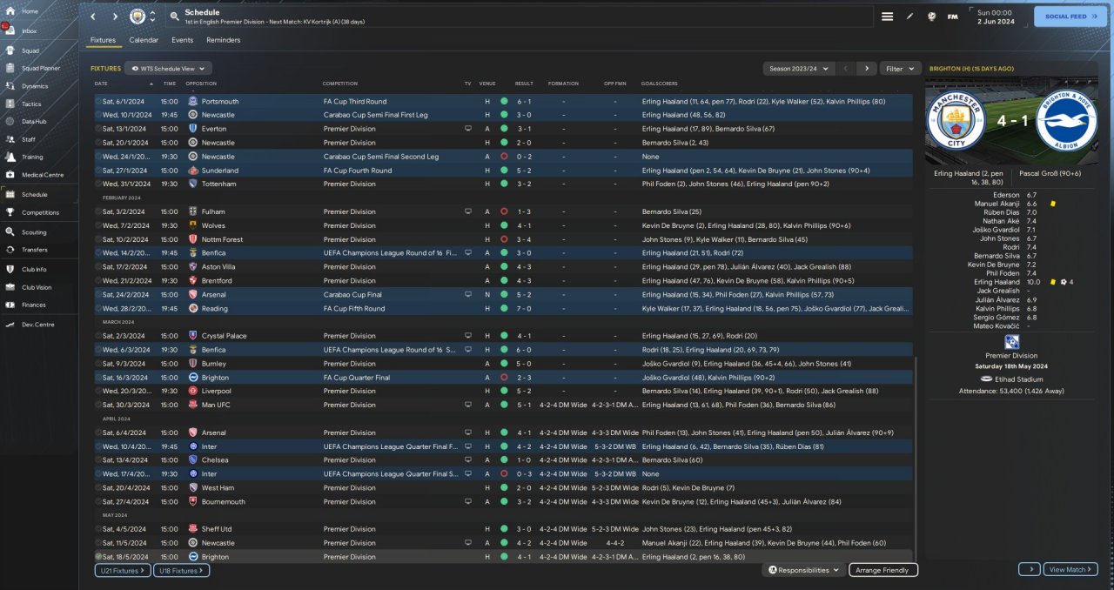Expand the WTS Schedule View dropdown
Image resolution: width=1114 pixels, height=590 pixels.
pos(168,68)
